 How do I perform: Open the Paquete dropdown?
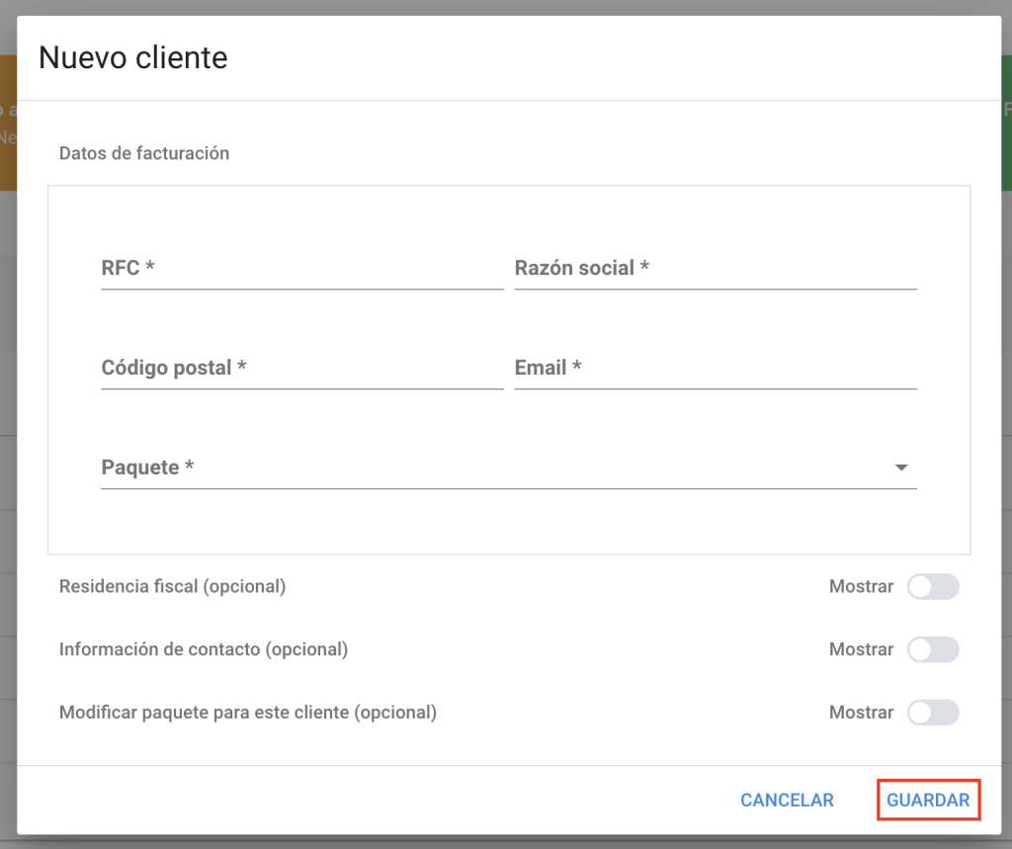point(509,467)
